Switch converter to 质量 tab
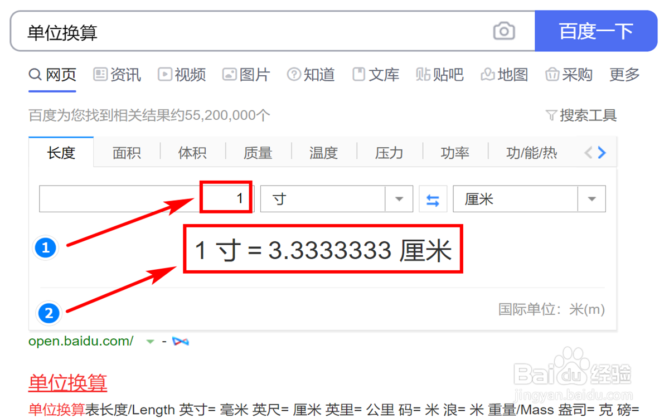This screenshot has height=418, width=669. (x=258, y=152)
